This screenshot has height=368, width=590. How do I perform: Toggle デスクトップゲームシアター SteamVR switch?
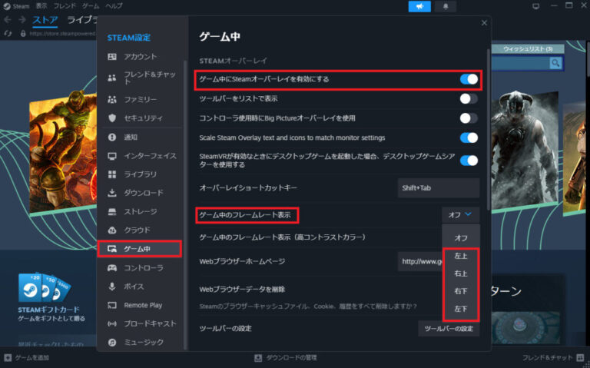(469, 161)
